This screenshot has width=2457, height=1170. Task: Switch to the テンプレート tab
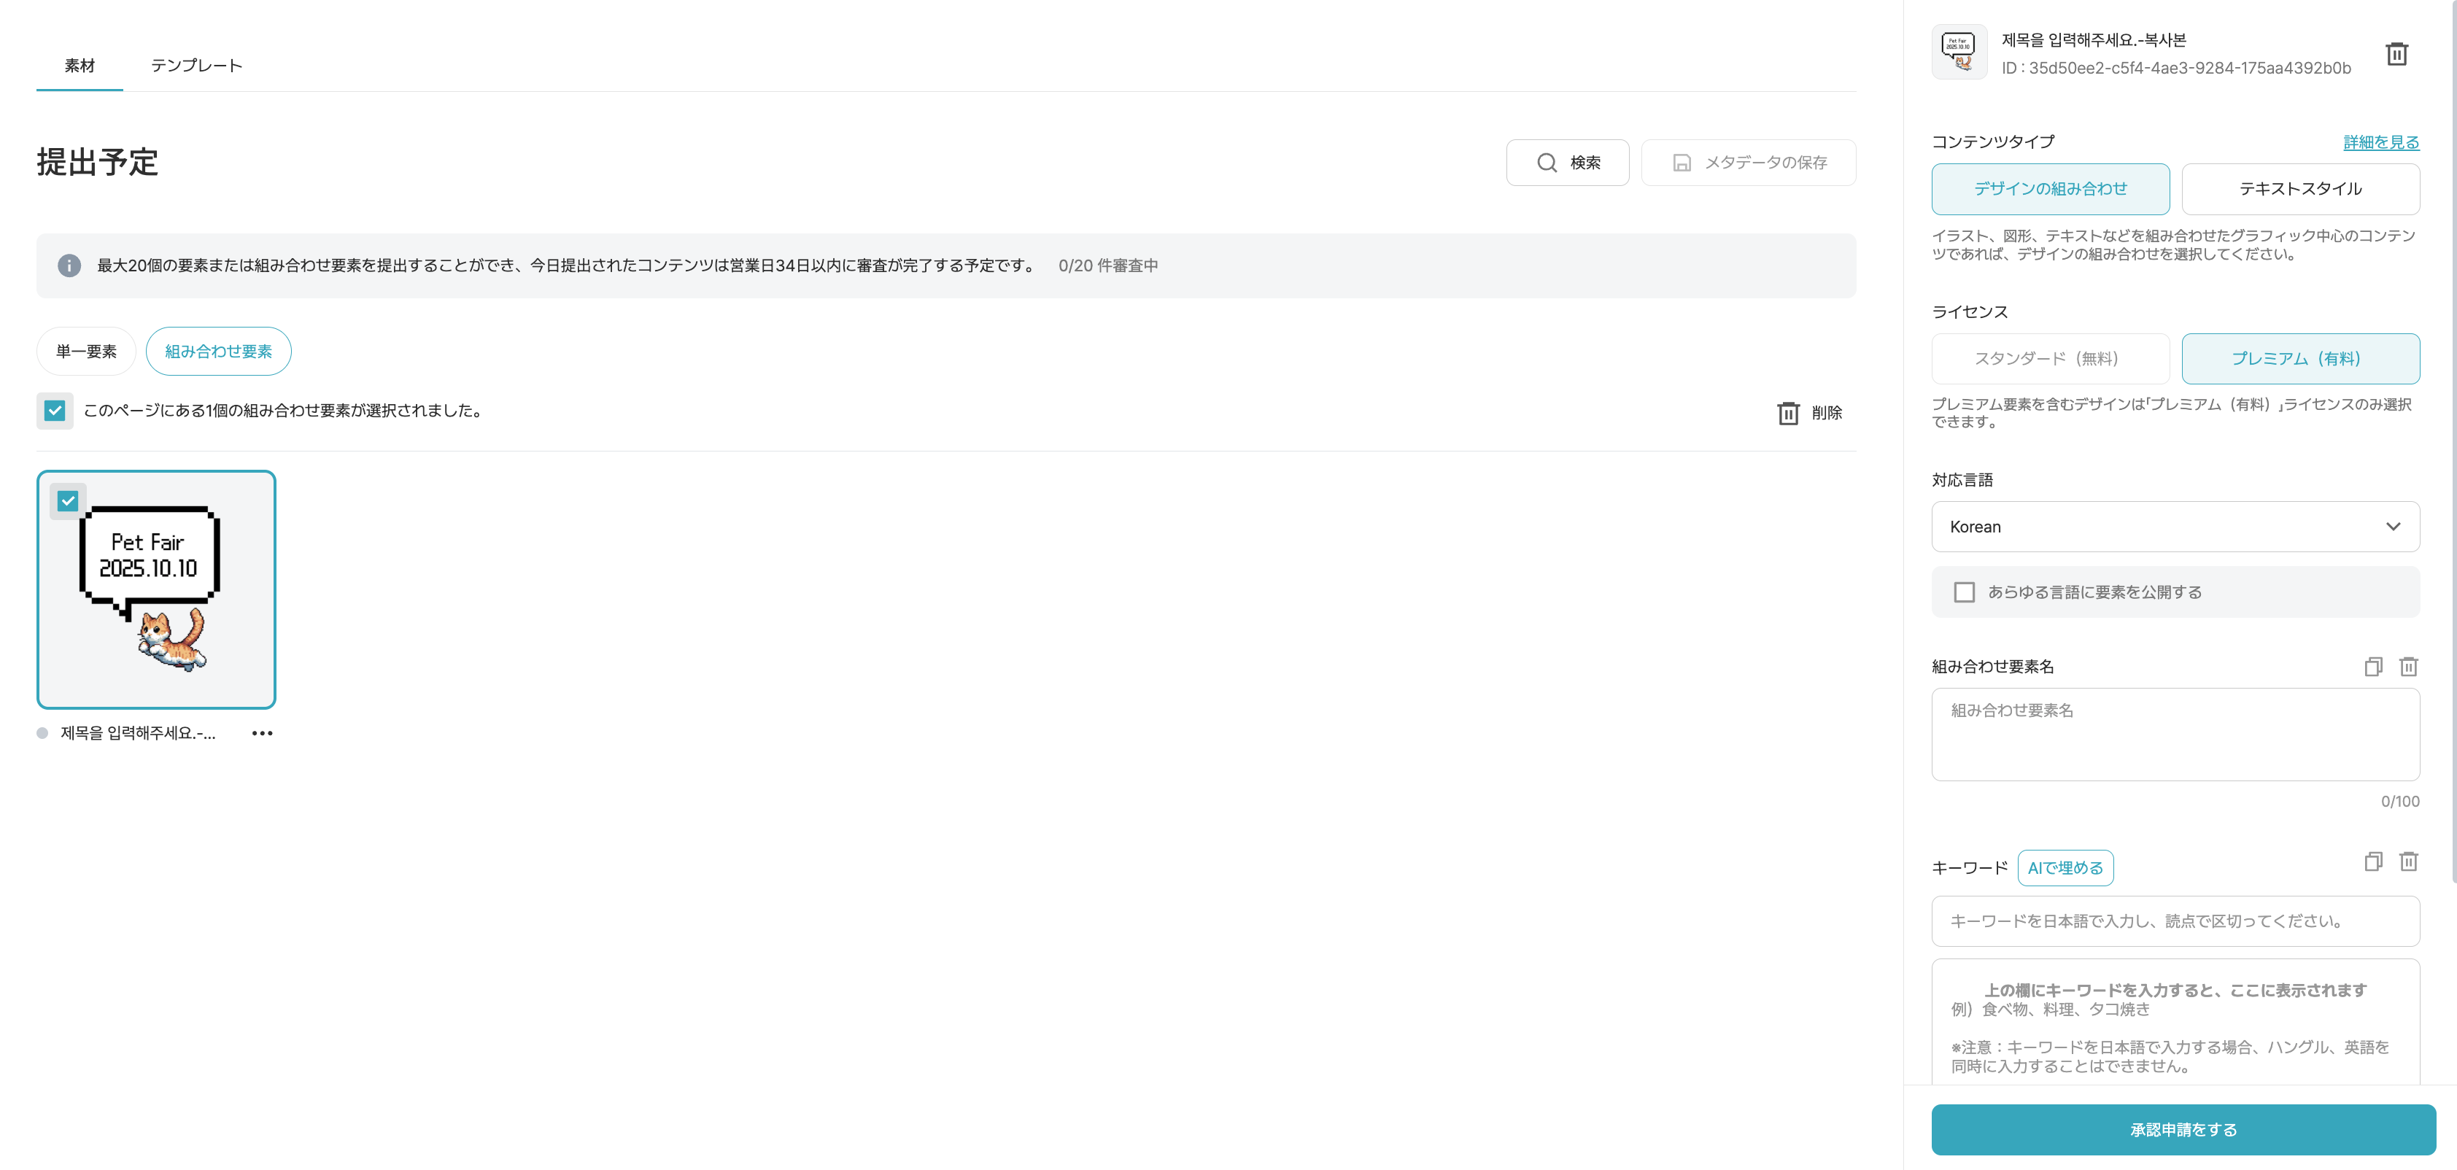pos(196,66)
